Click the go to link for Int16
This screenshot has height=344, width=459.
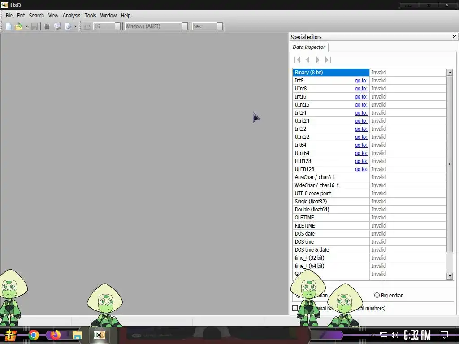click(361, 97)
